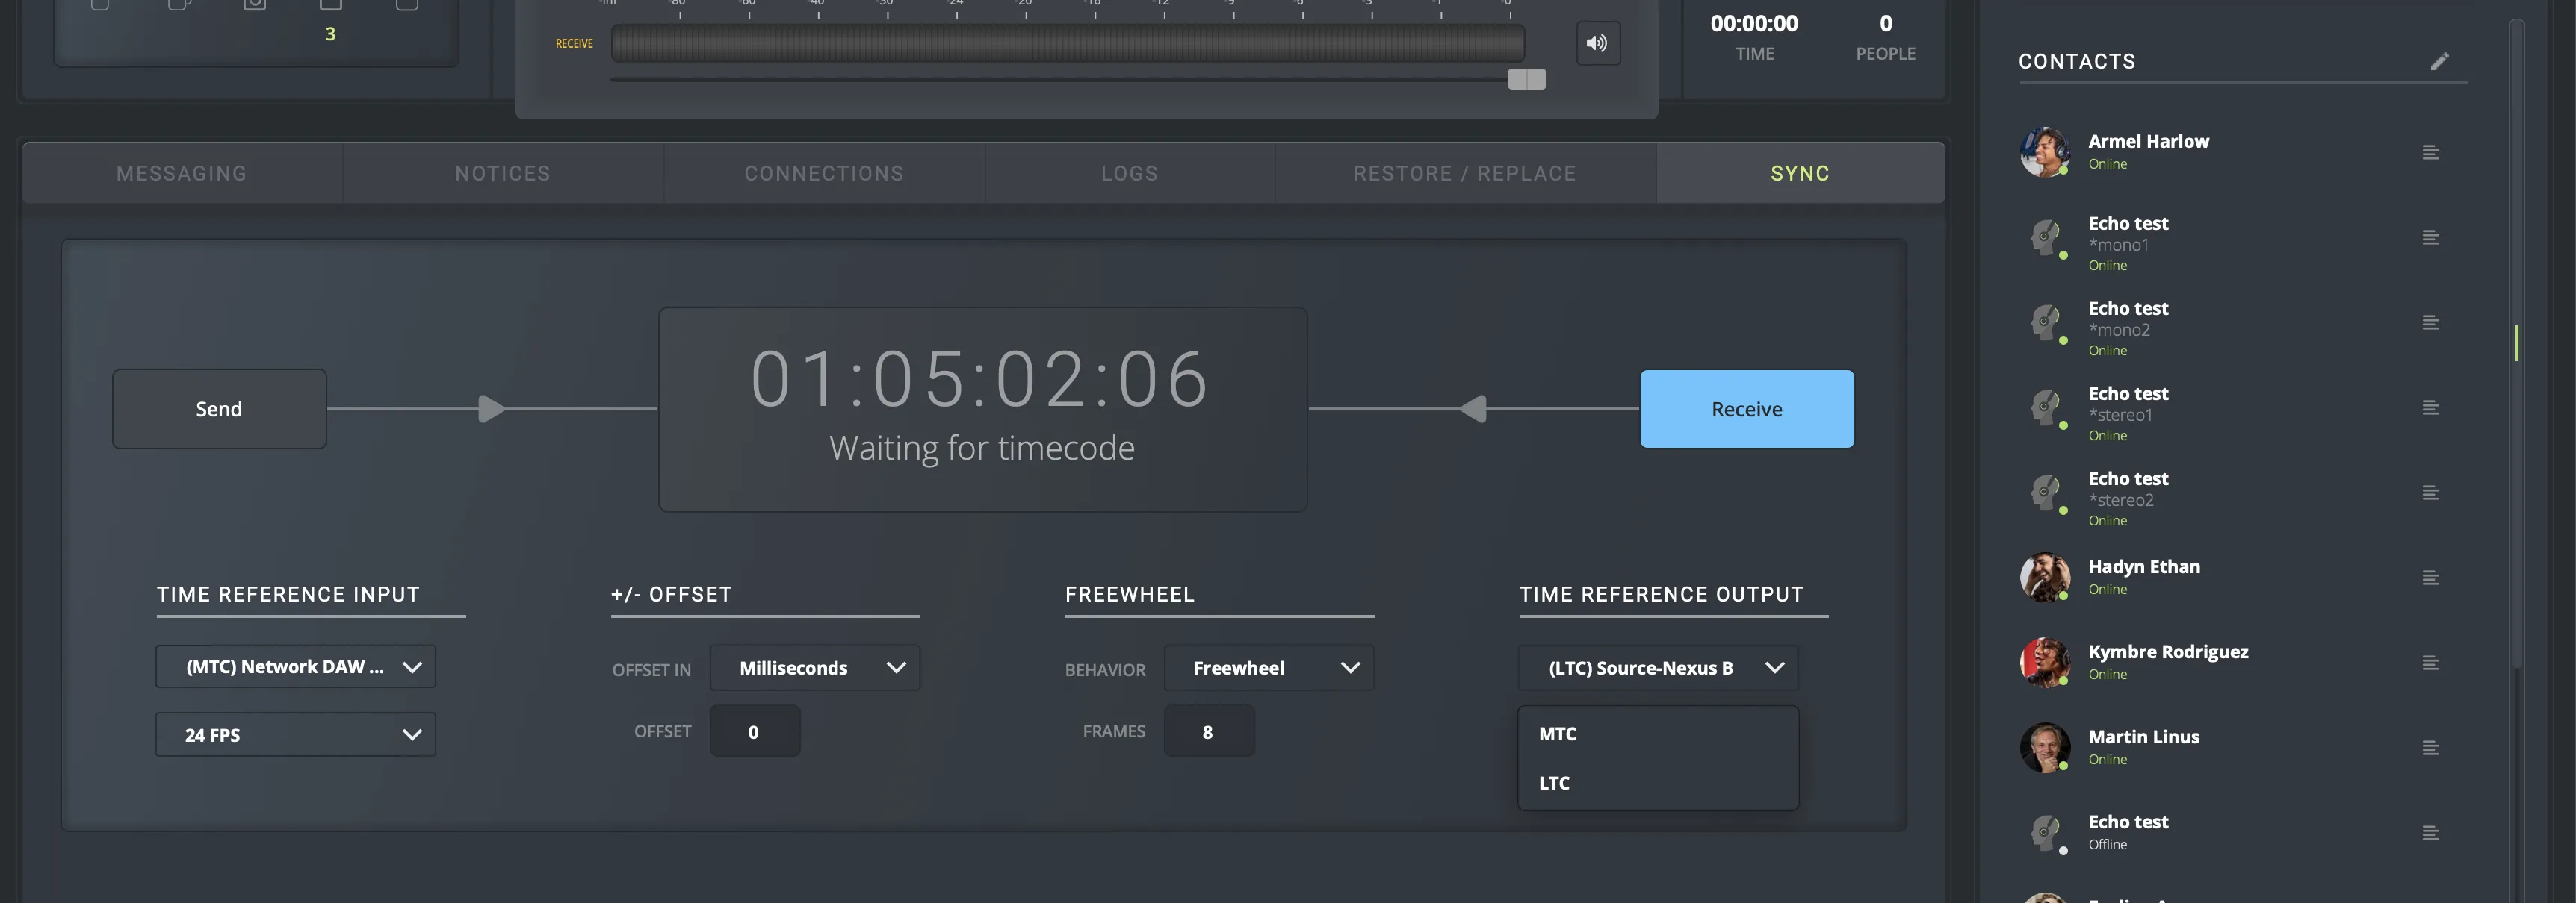Click the headset avatar of Echo test *stereo2
Image resolution: width=2576 pixels, height=903 pixels.
tap(2045, 493)
